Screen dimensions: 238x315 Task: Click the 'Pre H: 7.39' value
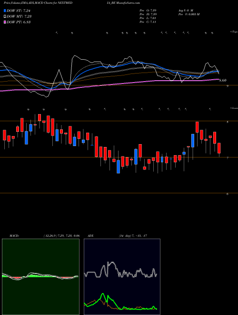[x=148, y=14]
